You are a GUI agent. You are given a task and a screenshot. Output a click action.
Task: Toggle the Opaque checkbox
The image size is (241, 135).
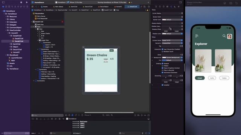pyautogui.click(x=162, y=63)
